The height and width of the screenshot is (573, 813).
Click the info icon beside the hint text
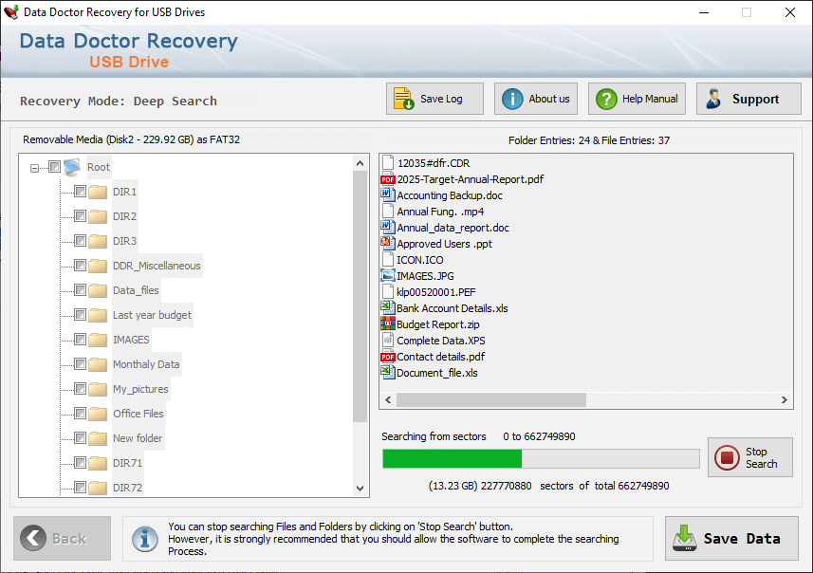[145, 539]
